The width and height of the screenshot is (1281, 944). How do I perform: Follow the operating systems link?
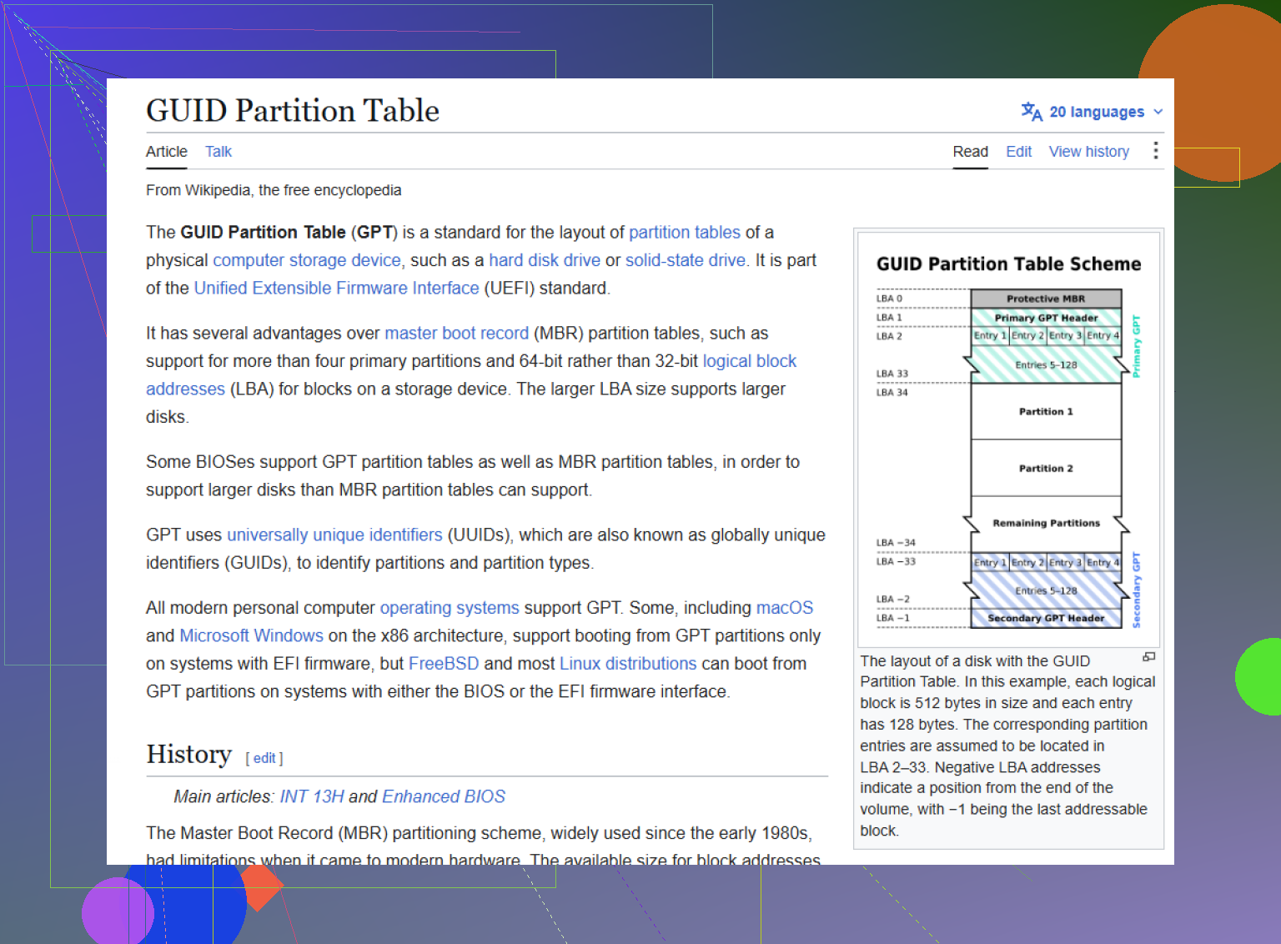[450, 608]
